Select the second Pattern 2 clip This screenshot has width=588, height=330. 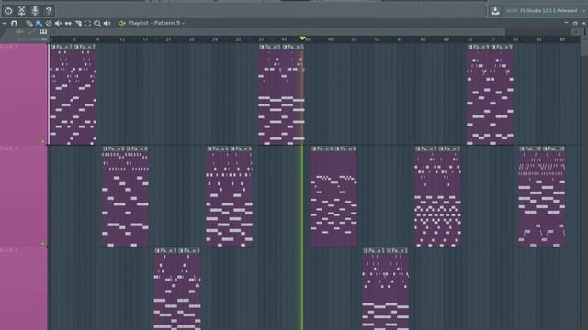[x=449, y=196]
